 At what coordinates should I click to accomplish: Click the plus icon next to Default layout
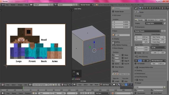pyautogui.click(x=50, y=5)
